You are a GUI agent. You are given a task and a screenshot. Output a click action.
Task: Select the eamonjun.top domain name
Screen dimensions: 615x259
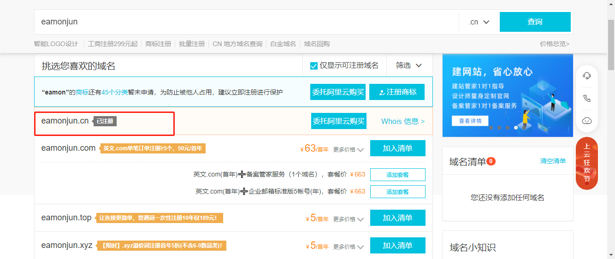pyautogui.click(x=66, y=218)
